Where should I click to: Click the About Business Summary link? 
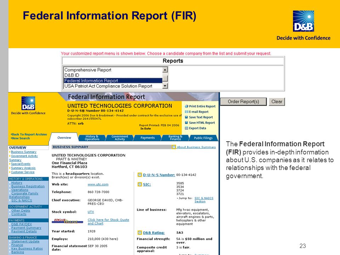197,147
